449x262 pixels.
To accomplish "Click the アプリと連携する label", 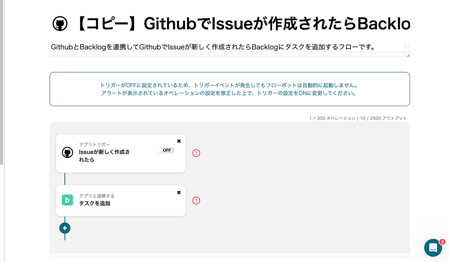I will pos(97,196).
